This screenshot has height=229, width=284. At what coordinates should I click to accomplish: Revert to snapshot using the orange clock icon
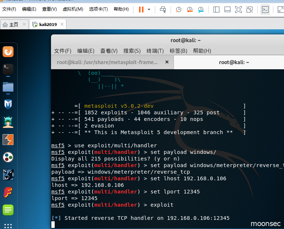point(190,10)
